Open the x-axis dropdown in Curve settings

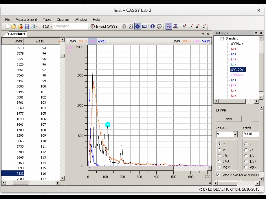[x=235, y=134]
